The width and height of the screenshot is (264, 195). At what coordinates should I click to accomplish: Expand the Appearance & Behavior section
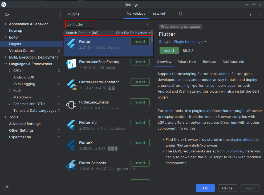coord(6,24)
